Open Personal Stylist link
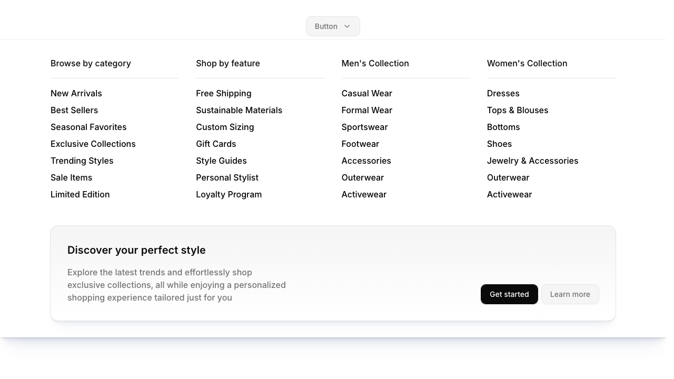The height and width of the screenshot is (379, 674). pos(227,177)
